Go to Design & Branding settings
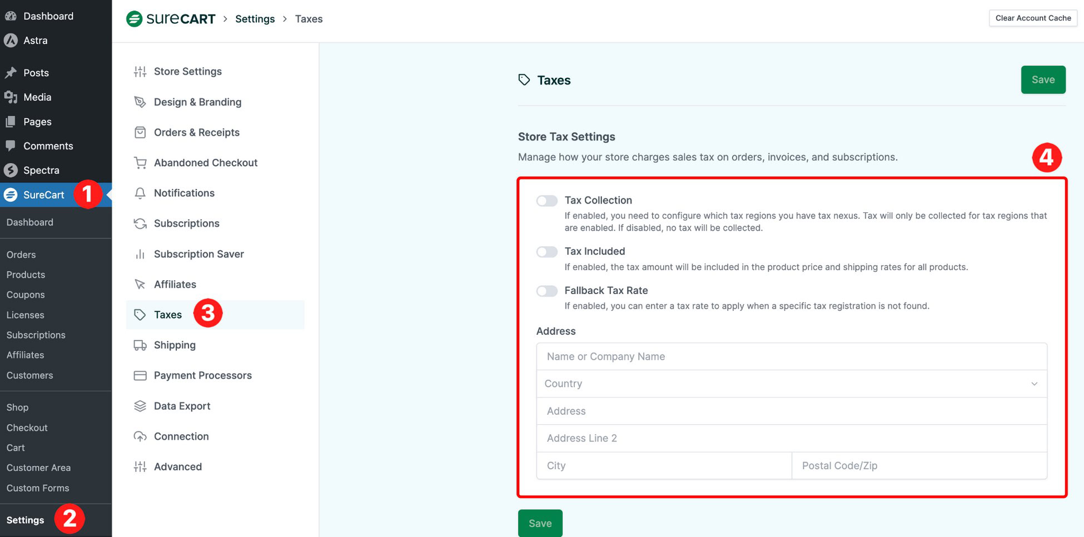 [x=198, y=102]
